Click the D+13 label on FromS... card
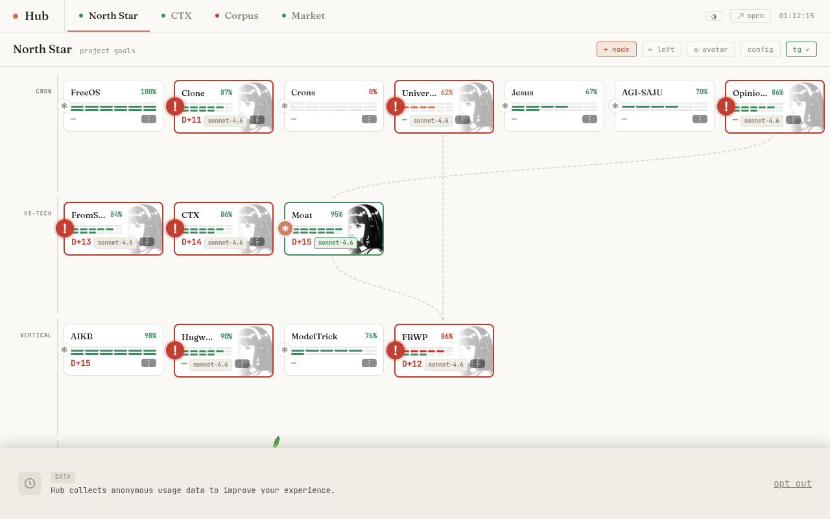Viewport: 830px width, 519px height. coord(81,242)
